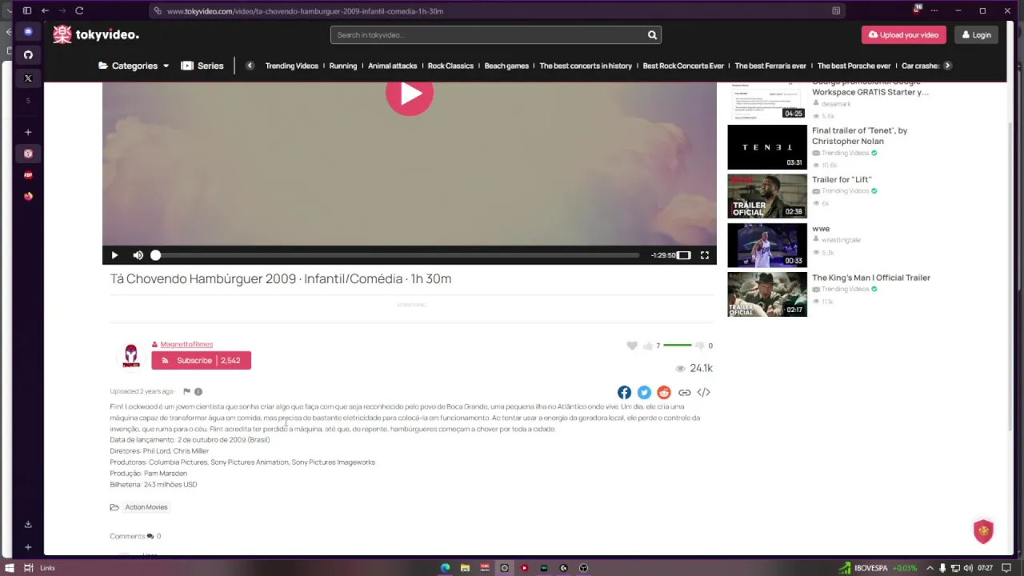Open the Running topic

point(343,66)
